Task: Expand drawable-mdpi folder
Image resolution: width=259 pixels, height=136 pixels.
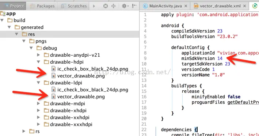Action: [38, 103]
